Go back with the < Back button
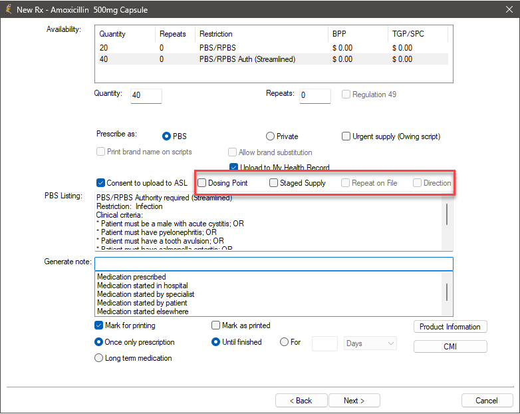 (301, 401)
